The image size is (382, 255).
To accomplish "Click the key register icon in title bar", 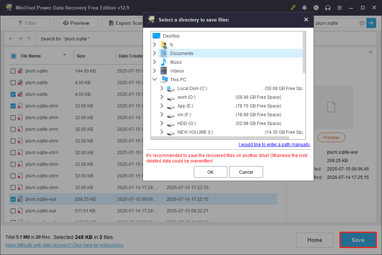I will point(293,8).
